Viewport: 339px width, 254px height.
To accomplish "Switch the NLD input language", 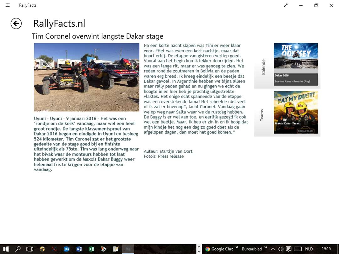I will [x=309, y=249].
